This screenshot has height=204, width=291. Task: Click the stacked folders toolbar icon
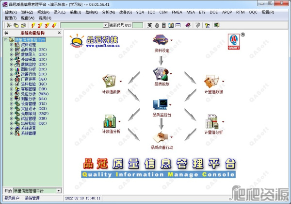tap(16, 25)
